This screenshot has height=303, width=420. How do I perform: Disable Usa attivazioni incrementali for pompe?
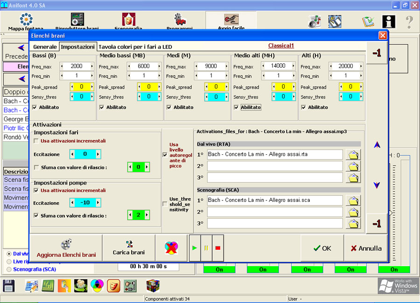[x=36, y=190]
